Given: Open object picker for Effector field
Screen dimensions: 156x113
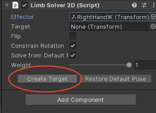Looking at the screenshot, I should point(153,17).
